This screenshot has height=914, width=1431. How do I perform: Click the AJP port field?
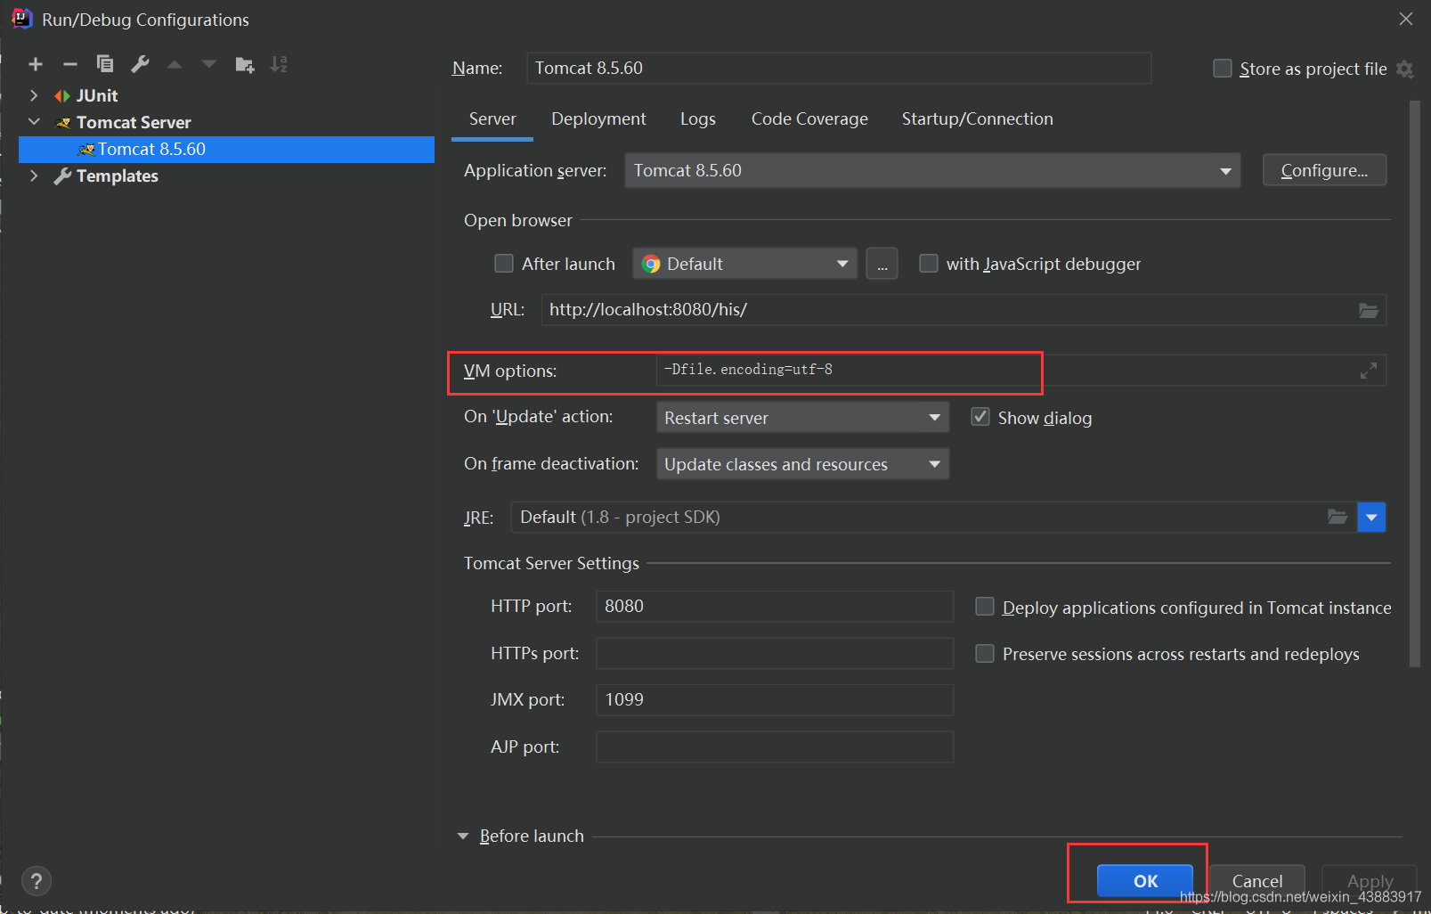775,747
